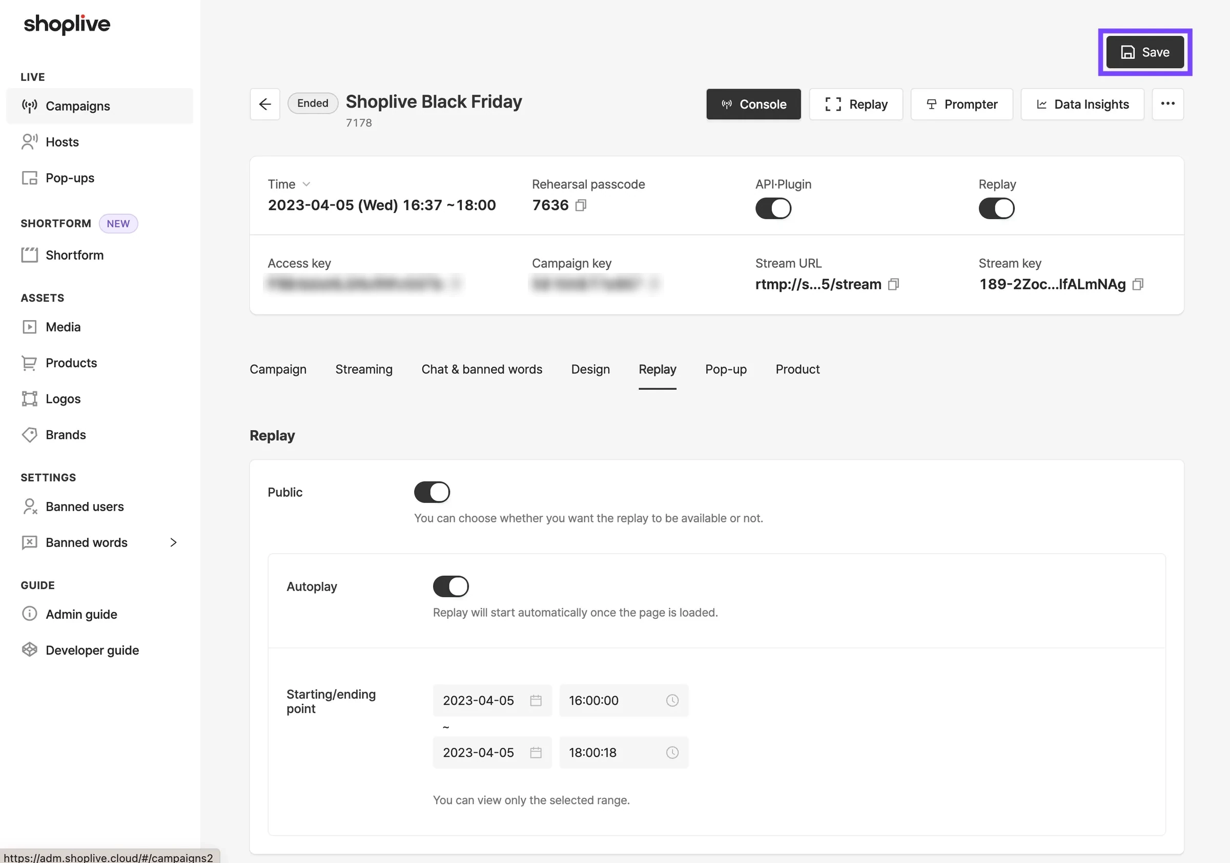Expand the Time dropdown chevron

point(306,184)
